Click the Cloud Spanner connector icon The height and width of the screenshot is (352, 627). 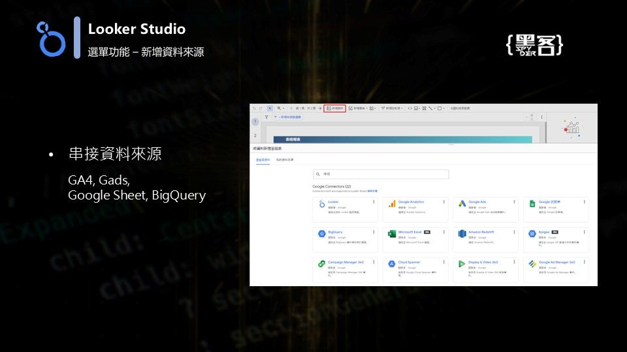tap(392, 264)
